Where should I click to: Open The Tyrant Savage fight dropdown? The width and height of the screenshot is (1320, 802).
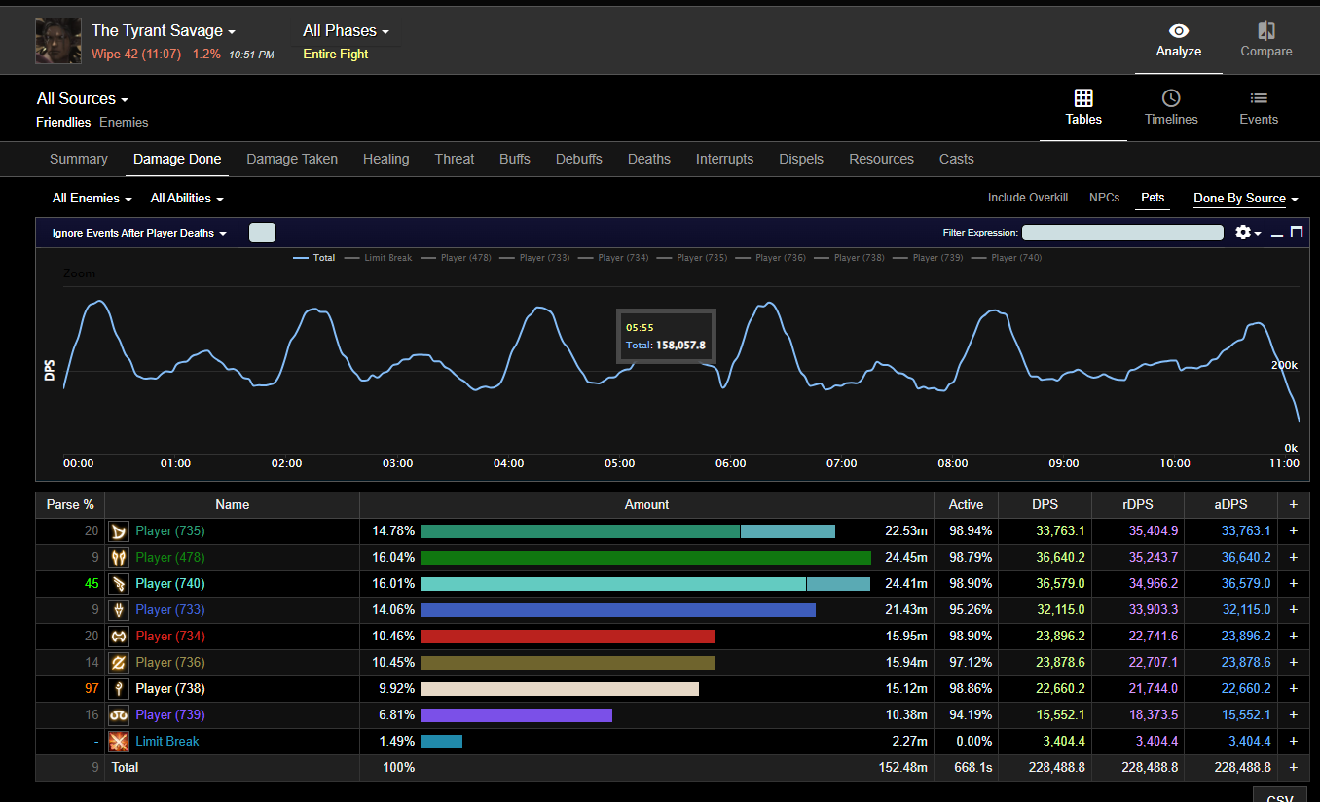(x=164, y=31)
